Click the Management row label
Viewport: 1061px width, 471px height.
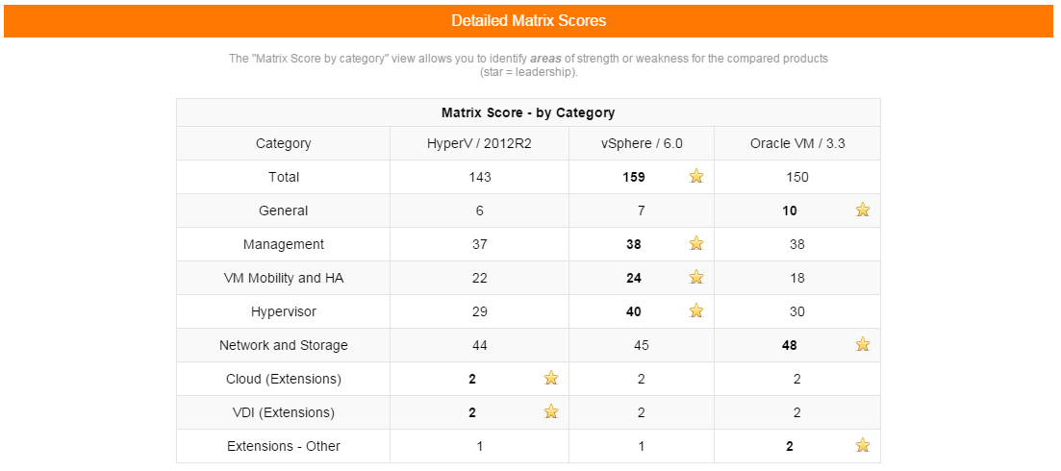(284, 244)
